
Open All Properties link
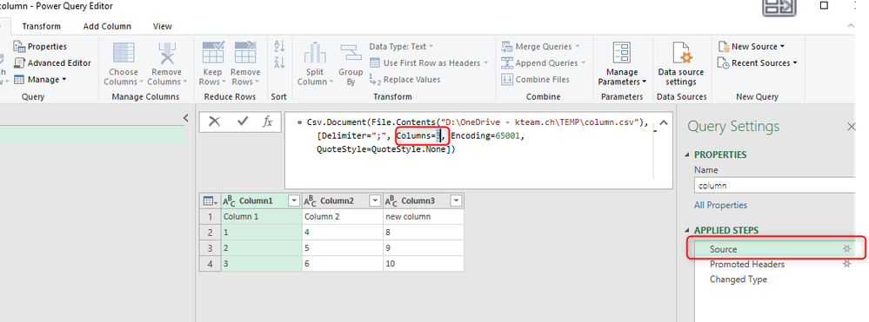pos(720,205)
